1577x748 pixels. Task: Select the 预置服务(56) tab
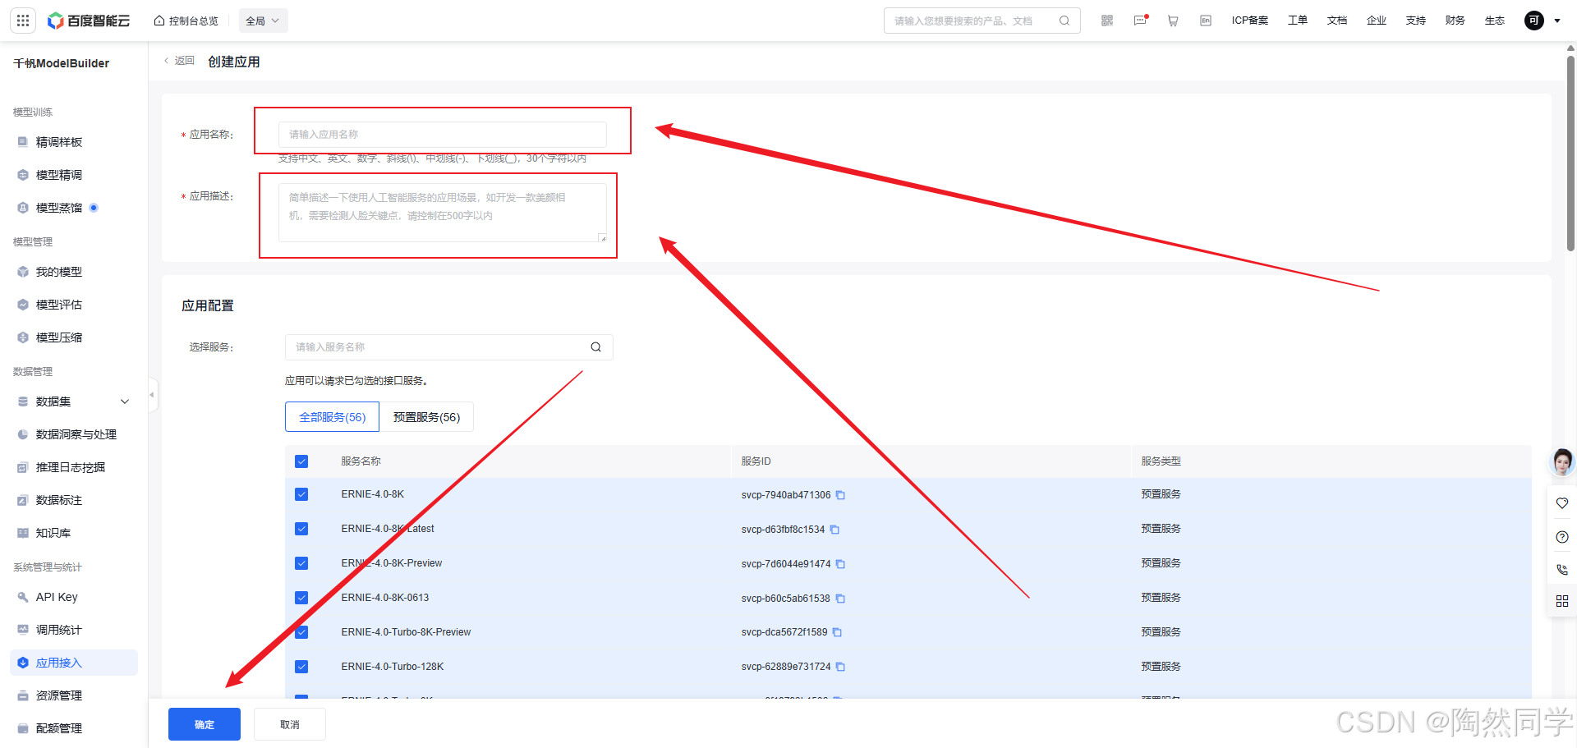pyautogui.click(x=426, y=417)
